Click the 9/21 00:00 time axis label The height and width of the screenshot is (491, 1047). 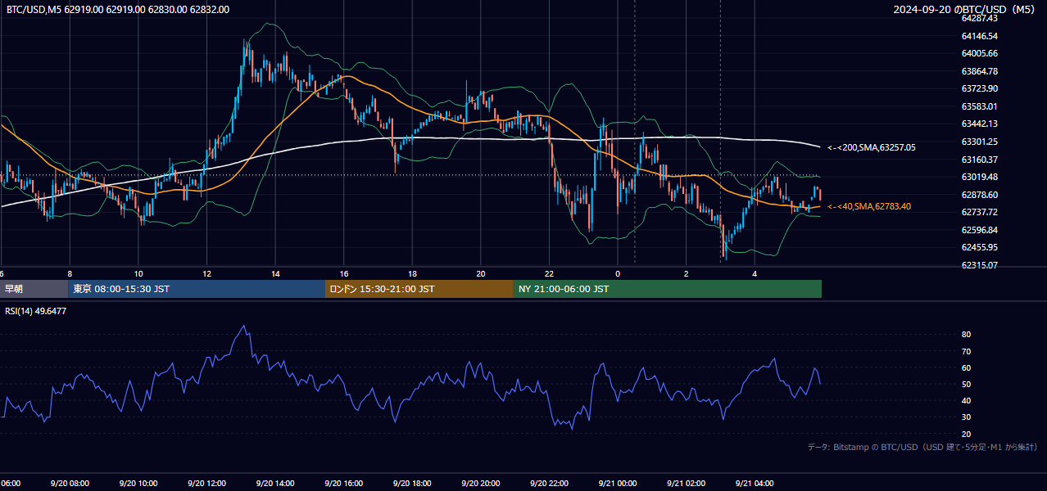tap(617, 484)
